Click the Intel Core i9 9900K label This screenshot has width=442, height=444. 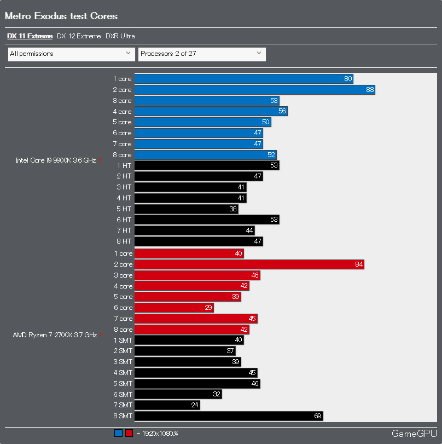tap(56, 160)
